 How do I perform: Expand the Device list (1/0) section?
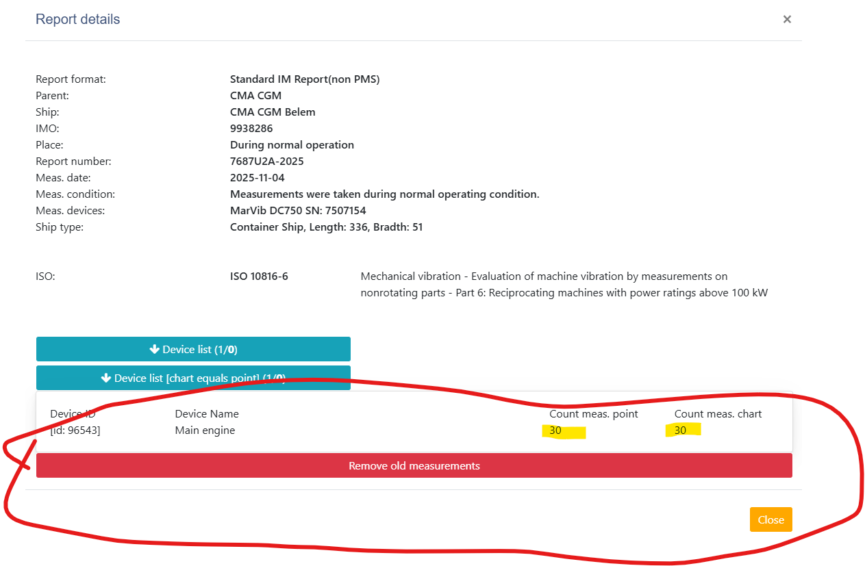[x=193, y=349]
